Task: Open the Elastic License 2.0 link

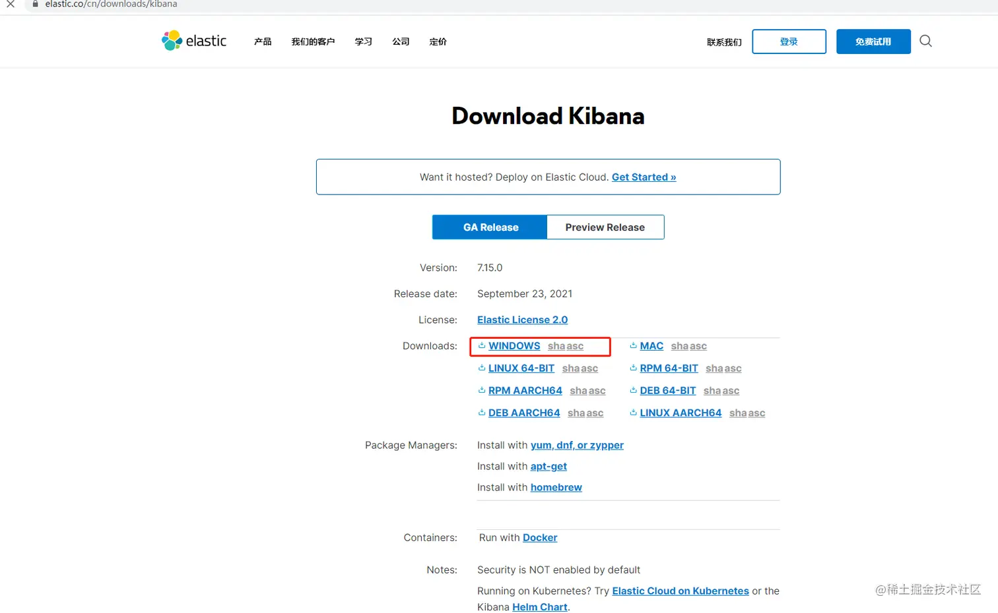Action: [x=522, y=320]
